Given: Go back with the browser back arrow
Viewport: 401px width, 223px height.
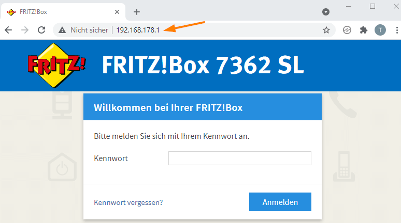Looking at the screenshot, I should (x=8, y=30).
